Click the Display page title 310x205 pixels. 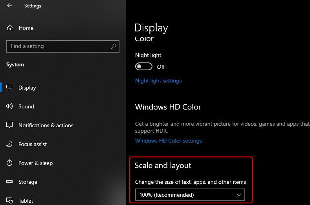point(151,28)
